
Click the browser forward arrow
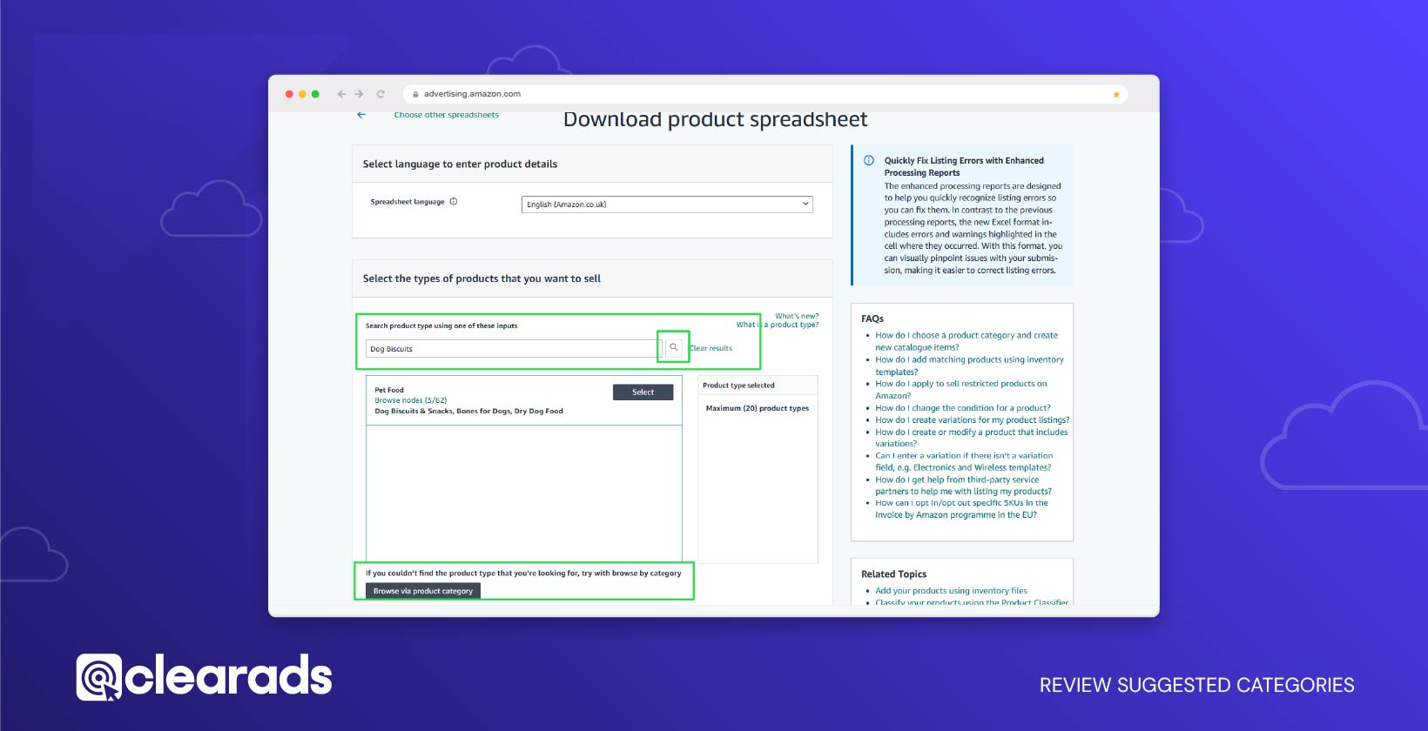click(x=359, y=94)
